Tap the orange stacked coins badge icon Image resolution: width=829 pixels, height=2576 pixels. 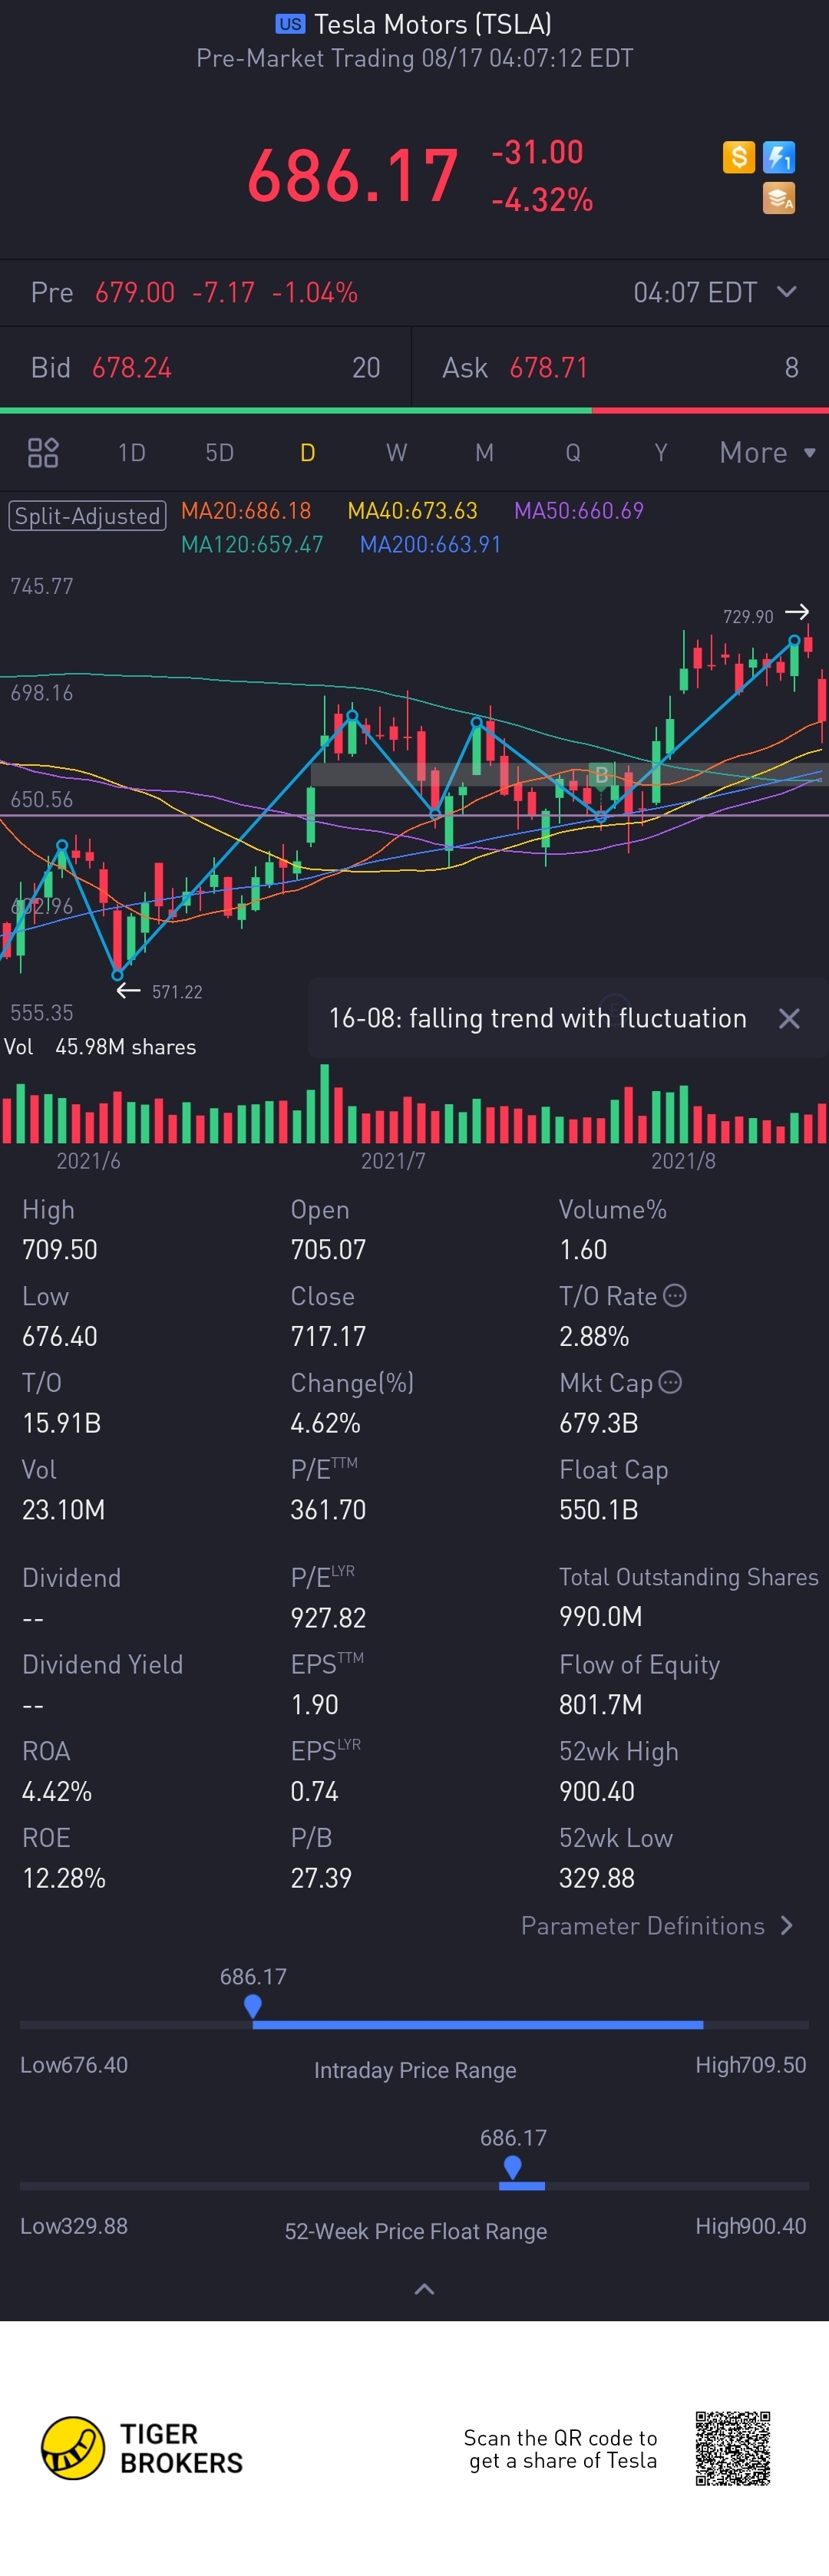[x=779, y=198]
